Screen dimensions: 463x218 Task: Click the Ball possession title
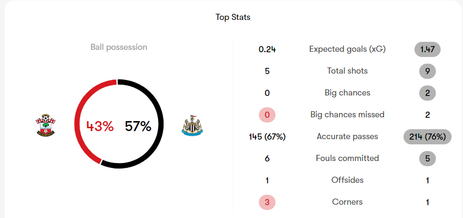pyautogui.click(x=118, y=47)
